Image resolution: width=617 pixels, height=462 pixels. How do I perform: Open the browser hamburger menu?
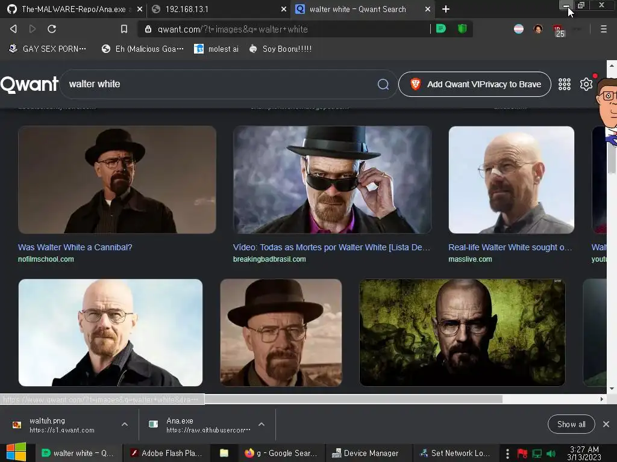click(x=603, y=29)
